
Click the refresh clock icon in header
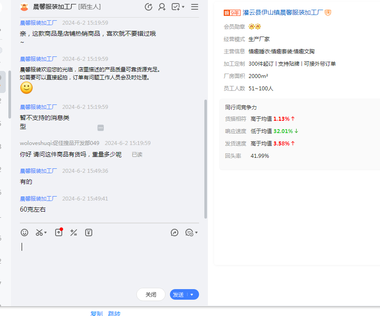148,7
